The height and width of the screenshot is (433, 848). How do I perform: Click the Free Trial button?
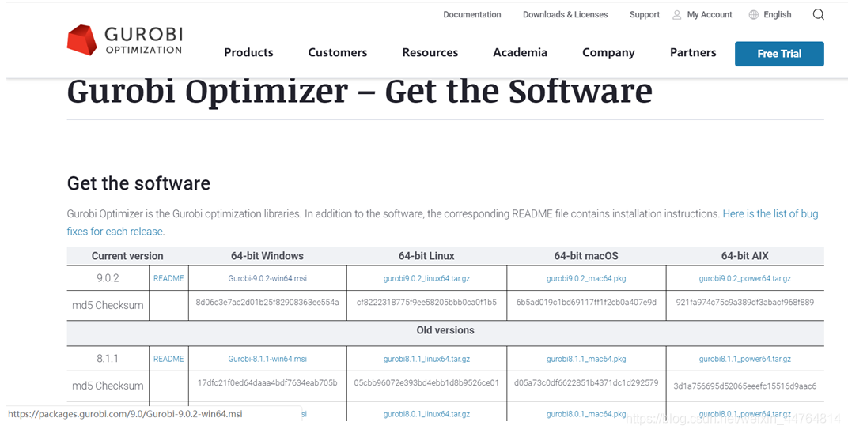tap(779, 54)
